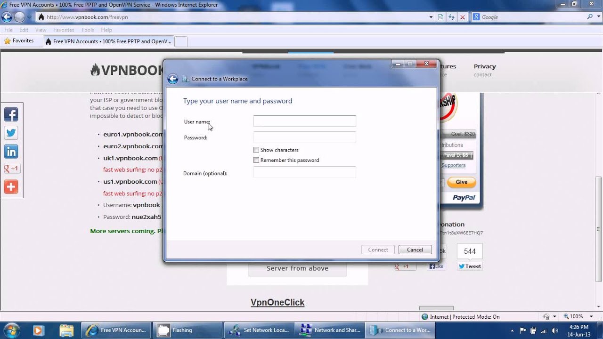
Task: Select the Free VPN Accounts browser tab
Action: [108, 41]
